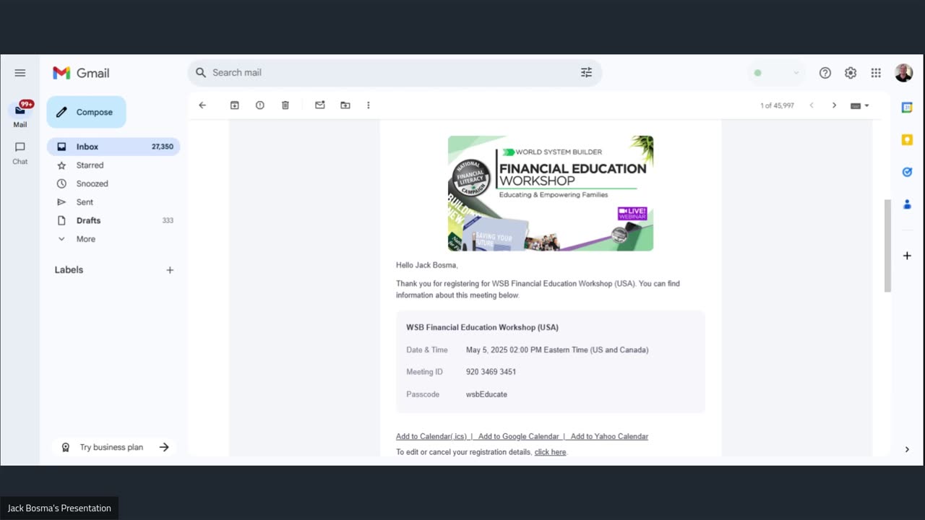Click the Gmail logo
The image size is (925, 520).
coord(81,73)
